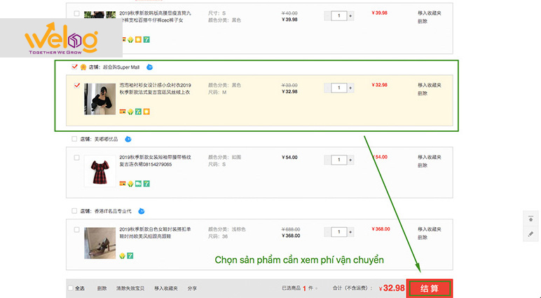The height and width of the screenshot is (298, 541).
Task: Open Wangwang chat icon beside 美嘟嘟优品
Action: 128,139
